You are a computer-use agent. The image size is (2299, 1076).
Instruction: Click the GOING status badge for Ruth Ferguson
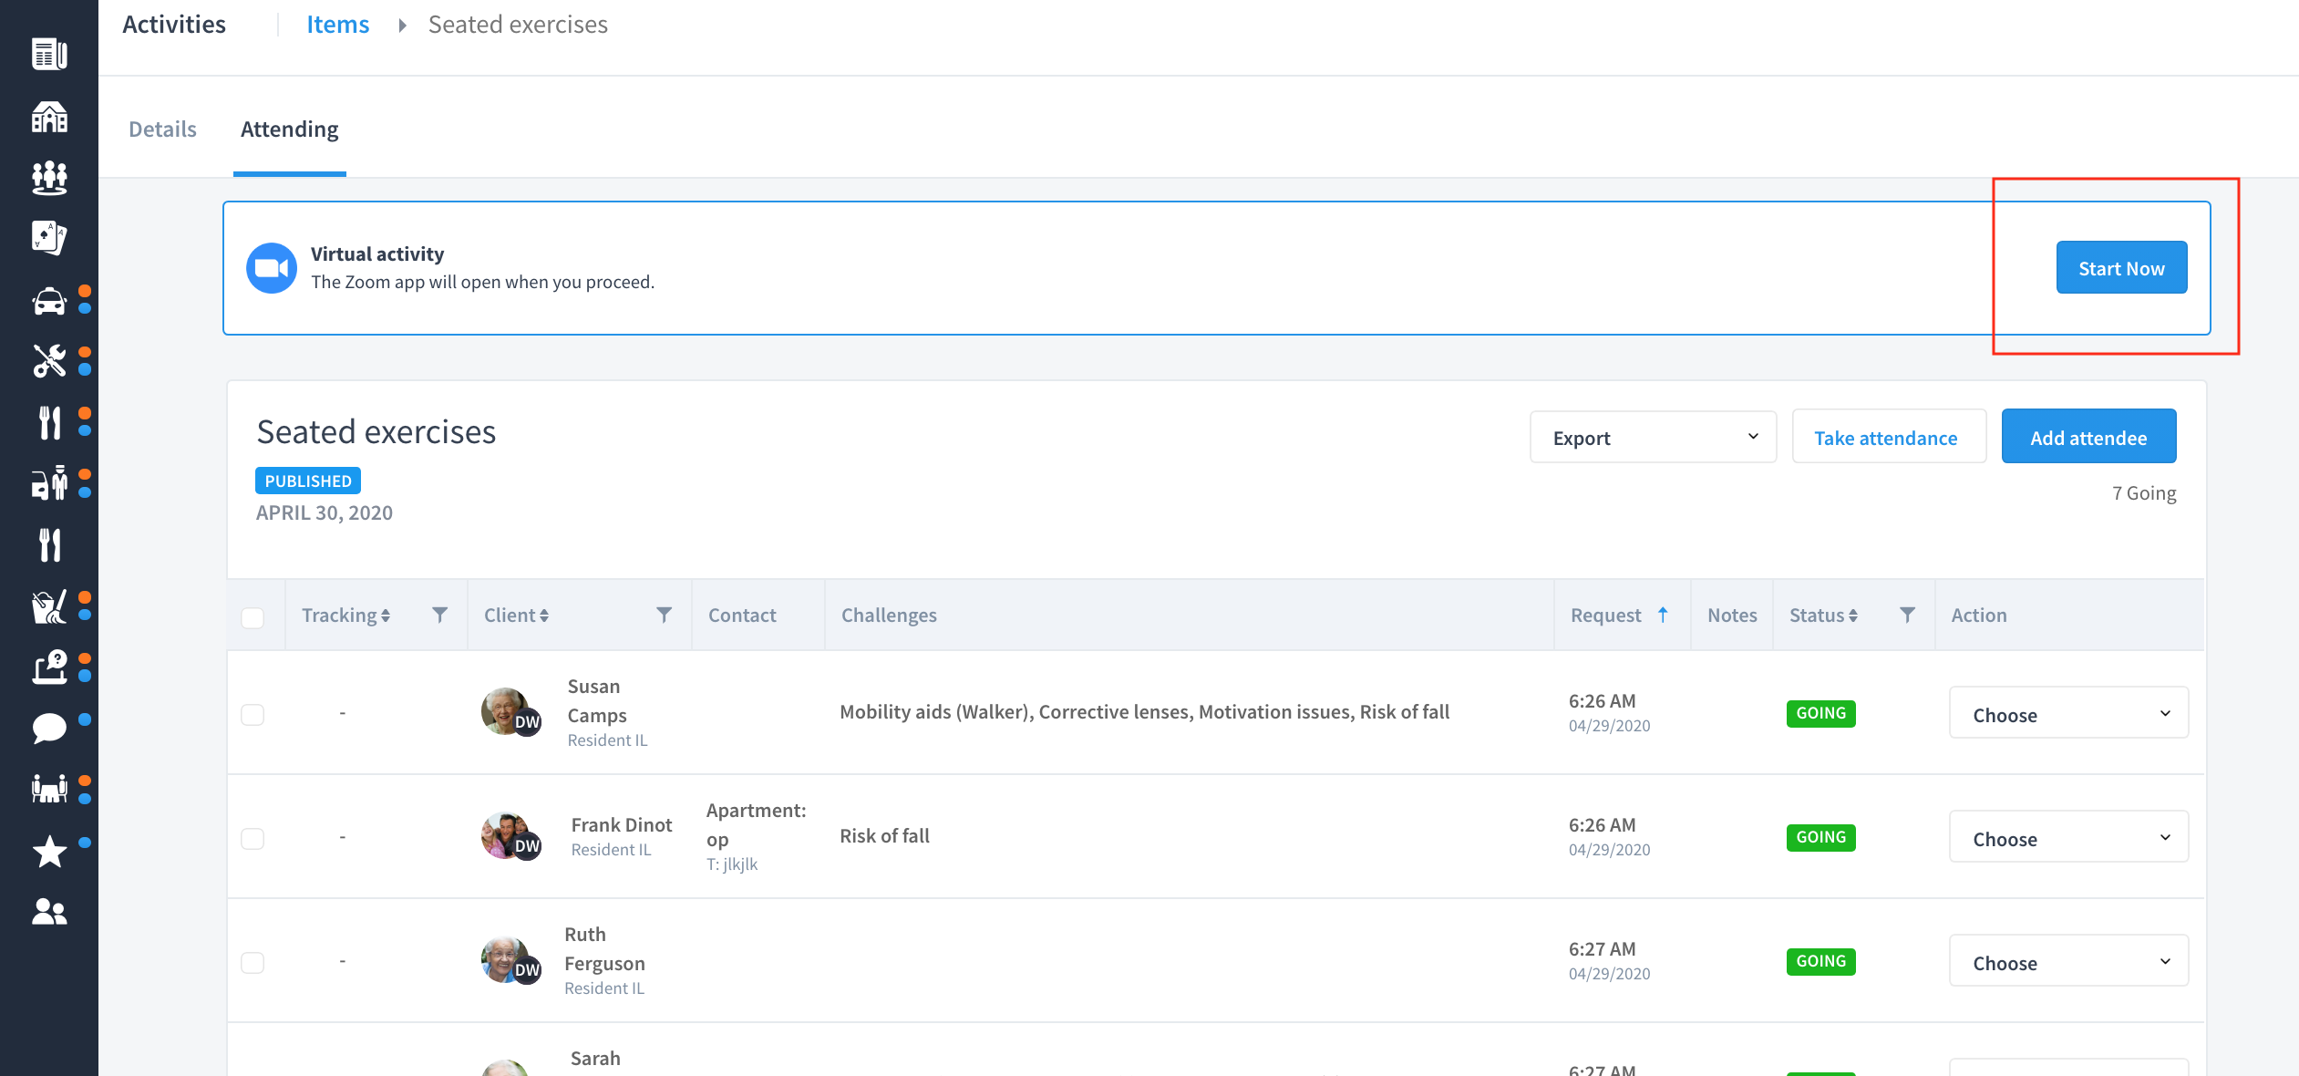[x=1820, y=961]
